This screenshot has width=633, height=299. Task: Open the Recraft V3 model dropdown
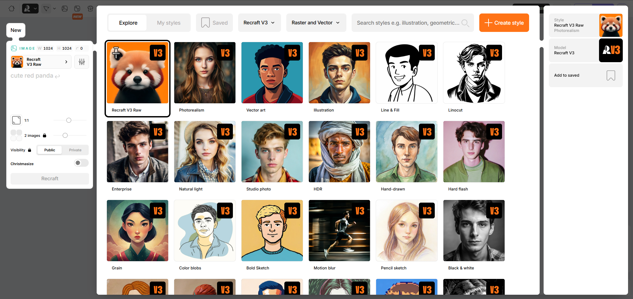point(259,23)
